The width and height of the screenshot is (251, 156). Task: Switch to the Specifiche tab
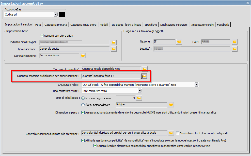click(151, 25)
